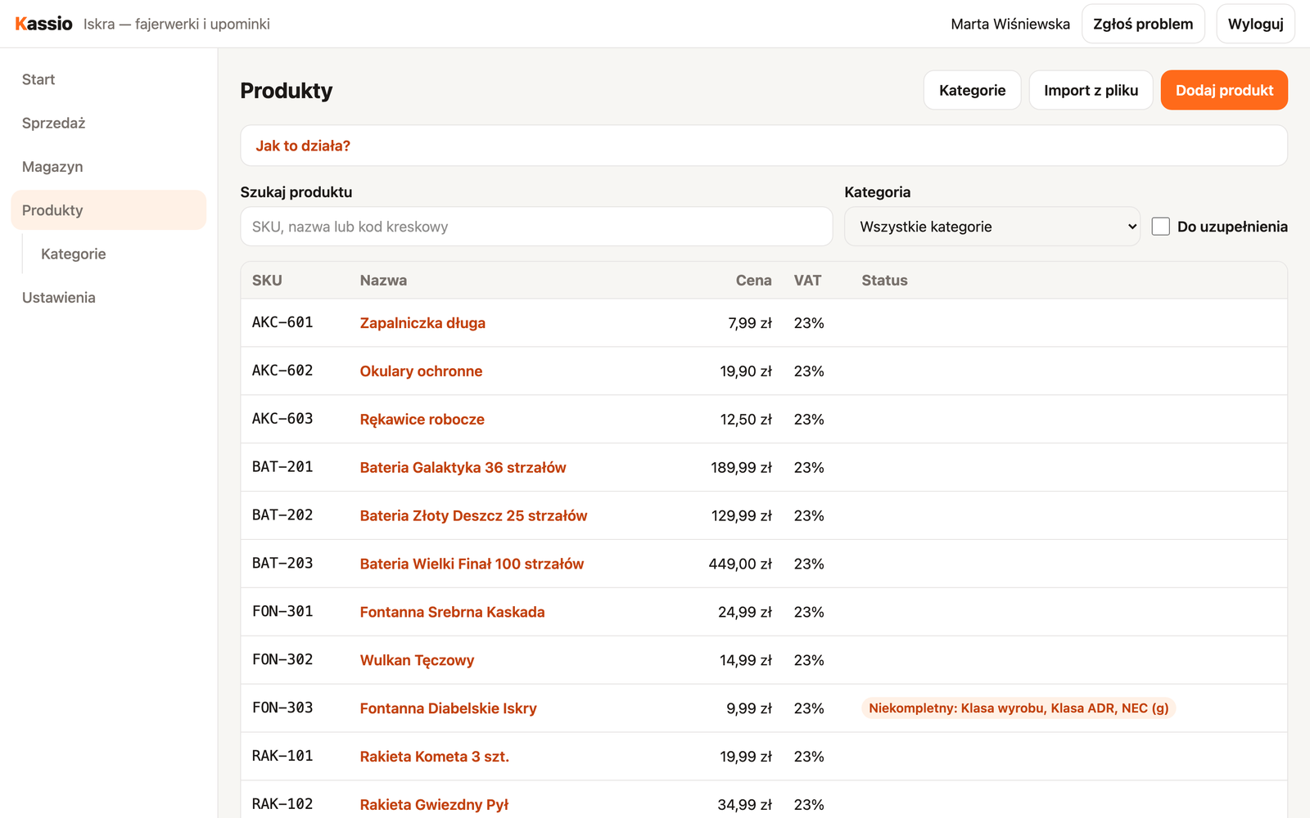Click SKU cell FON-302

point(282,659)
